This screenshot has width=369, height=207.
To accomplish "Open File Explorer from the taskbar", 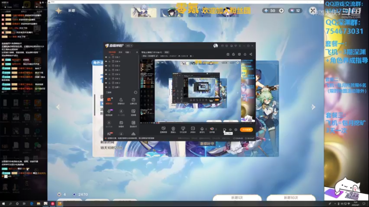I will (x=38, y=204).
